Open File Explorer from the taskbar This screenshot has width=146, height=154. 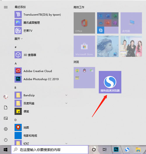[138, 150]
